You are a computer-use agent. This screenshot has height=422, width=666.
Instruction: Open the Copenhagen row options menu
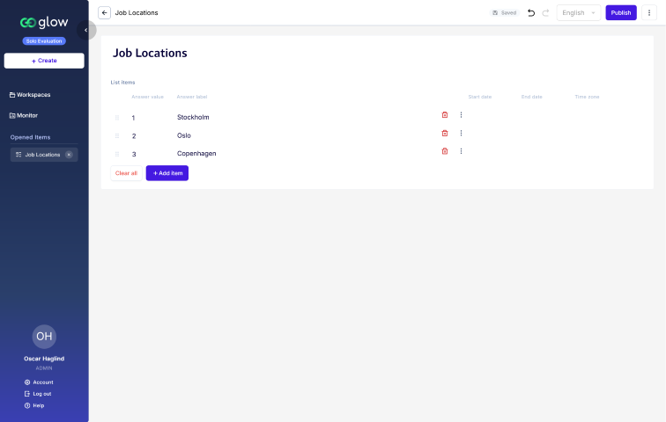(x=461, y=151)
